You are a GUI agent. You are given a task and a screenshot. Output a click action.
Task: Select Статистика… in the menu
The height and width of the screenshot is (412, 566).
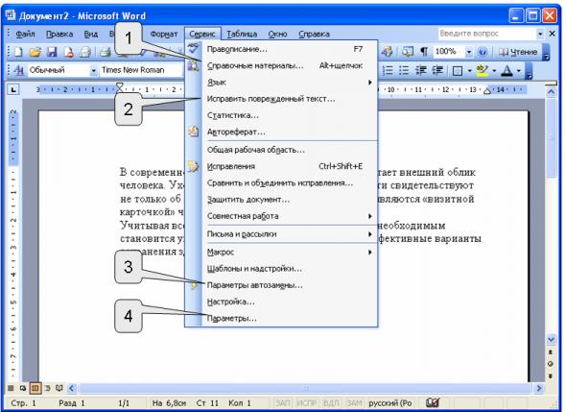281,115
